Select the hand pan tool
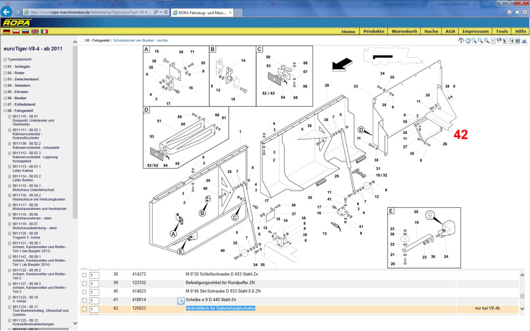Image resolution: width=530 pixels, height=331 pixels. tap(468, 40)
